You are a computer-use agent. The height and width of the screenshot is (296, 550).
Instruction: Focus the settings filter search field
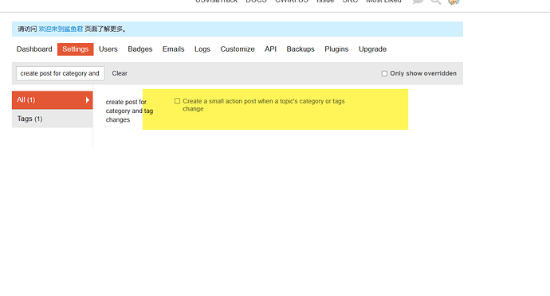pos(61,73)
